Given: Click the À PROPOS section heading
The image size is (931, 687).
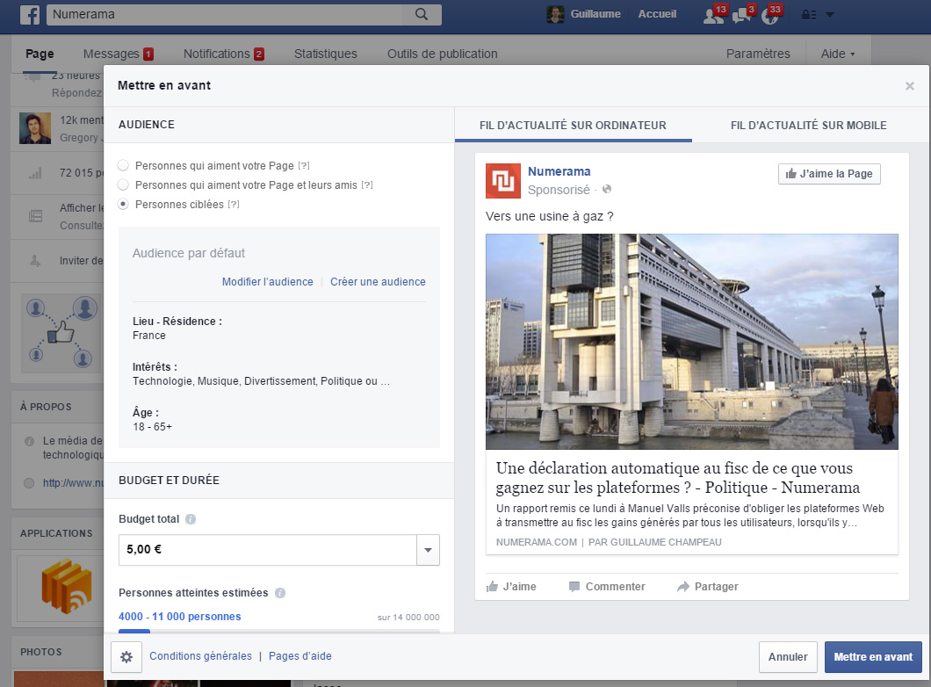Looking at the screenshot, I should (46, 407).
